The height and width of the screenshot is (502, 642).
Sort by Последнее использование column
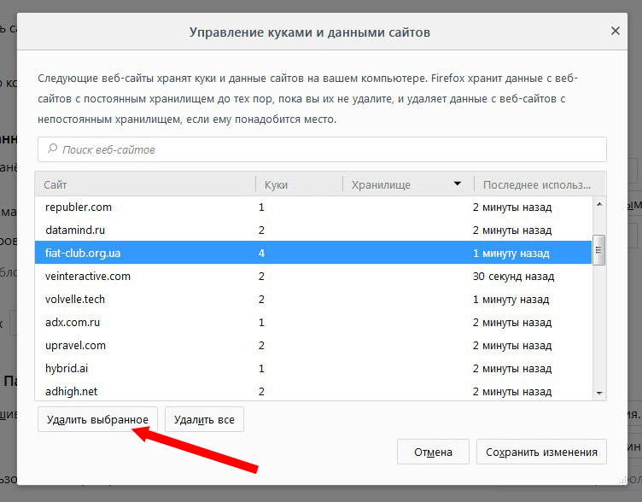(536, 184)
